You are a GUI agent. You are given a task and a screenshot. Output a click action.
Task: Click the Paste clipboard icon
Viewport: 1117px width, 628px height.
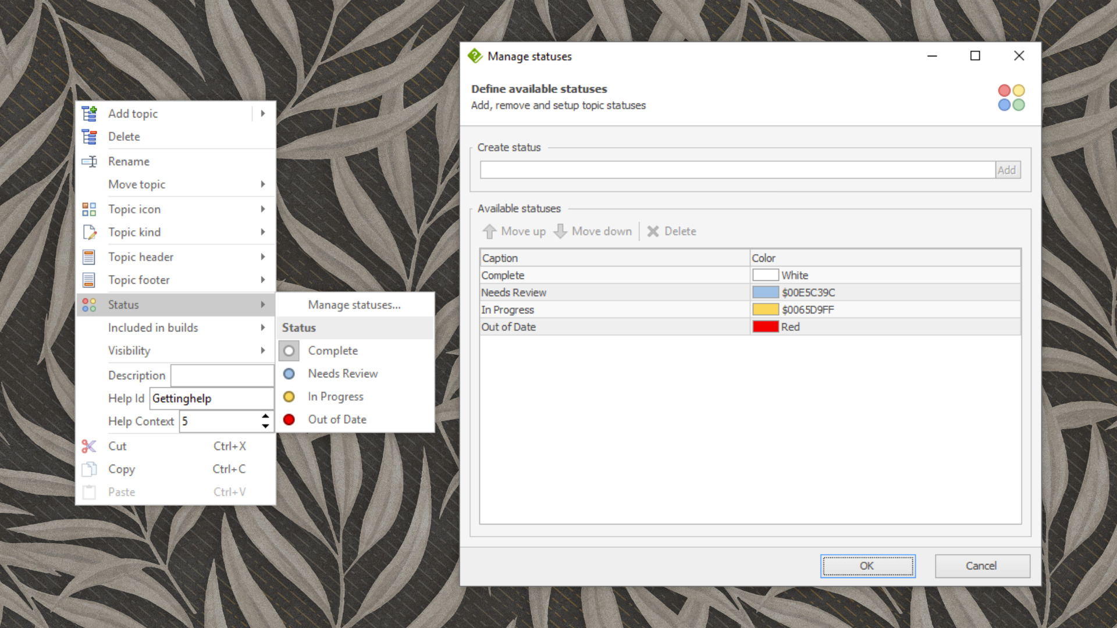coord(89,492)
